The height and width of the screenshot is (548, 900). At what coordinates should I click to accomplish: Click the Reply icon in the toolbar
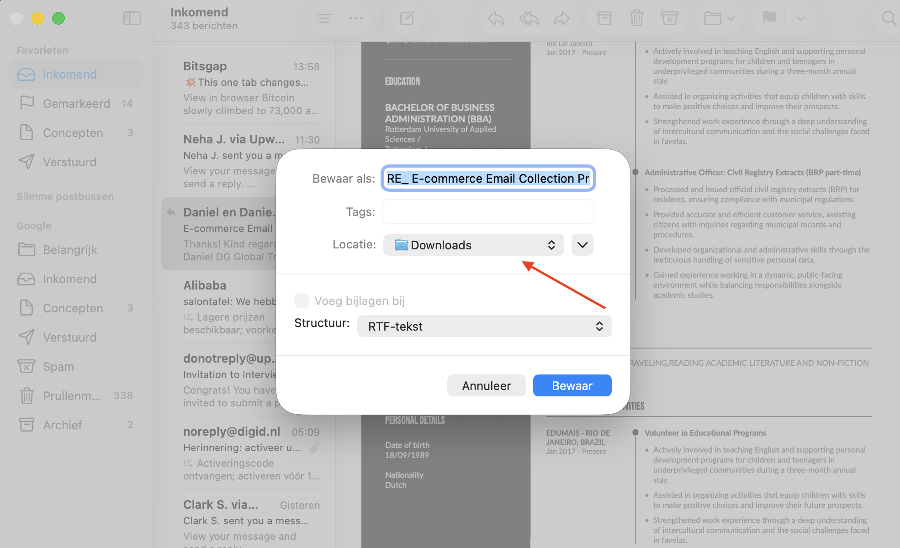495,18
